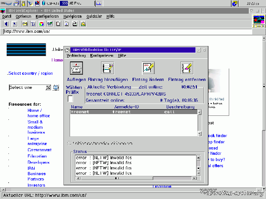Click the Eintrag hinzufügen notebook icon
The image size is (266, 199).
pos(108,68)
